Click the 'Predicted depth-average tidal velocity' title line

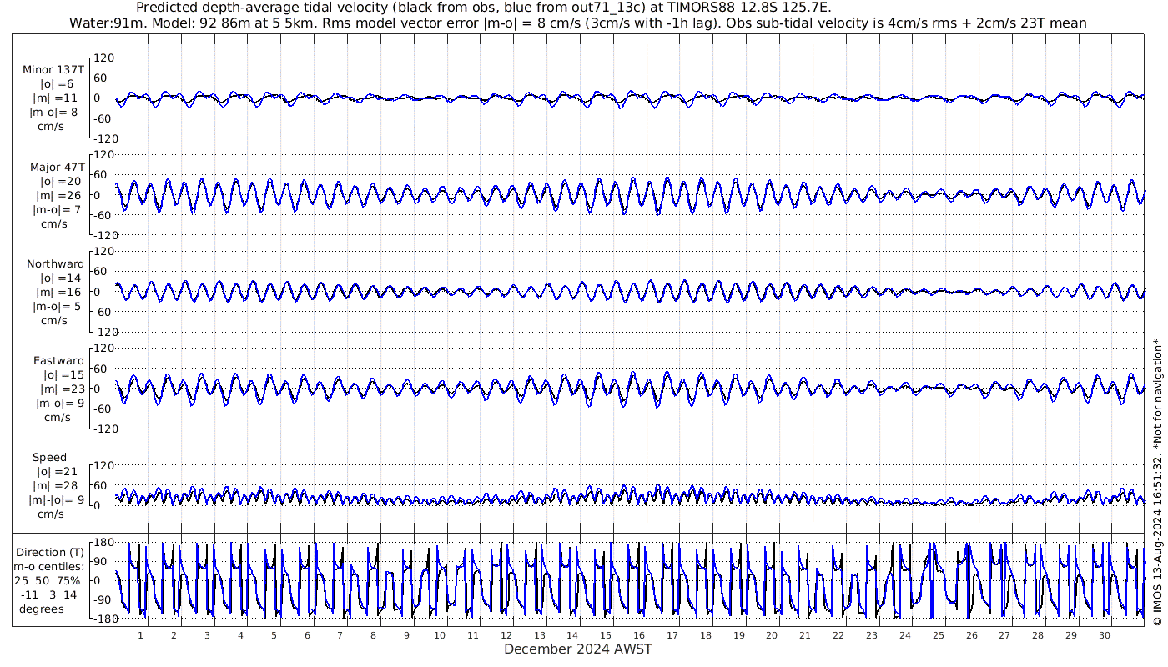tap(483, 8)
